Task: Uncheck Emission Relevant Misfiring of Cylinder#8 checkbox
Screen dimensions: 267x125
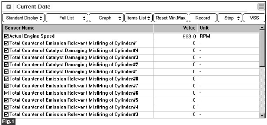Action: coord(6,79)
